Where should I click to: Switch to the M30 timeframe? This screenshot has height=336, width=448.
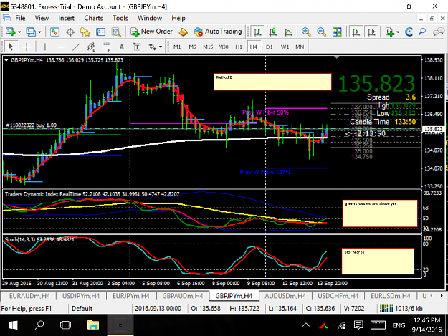click(224, 47)
